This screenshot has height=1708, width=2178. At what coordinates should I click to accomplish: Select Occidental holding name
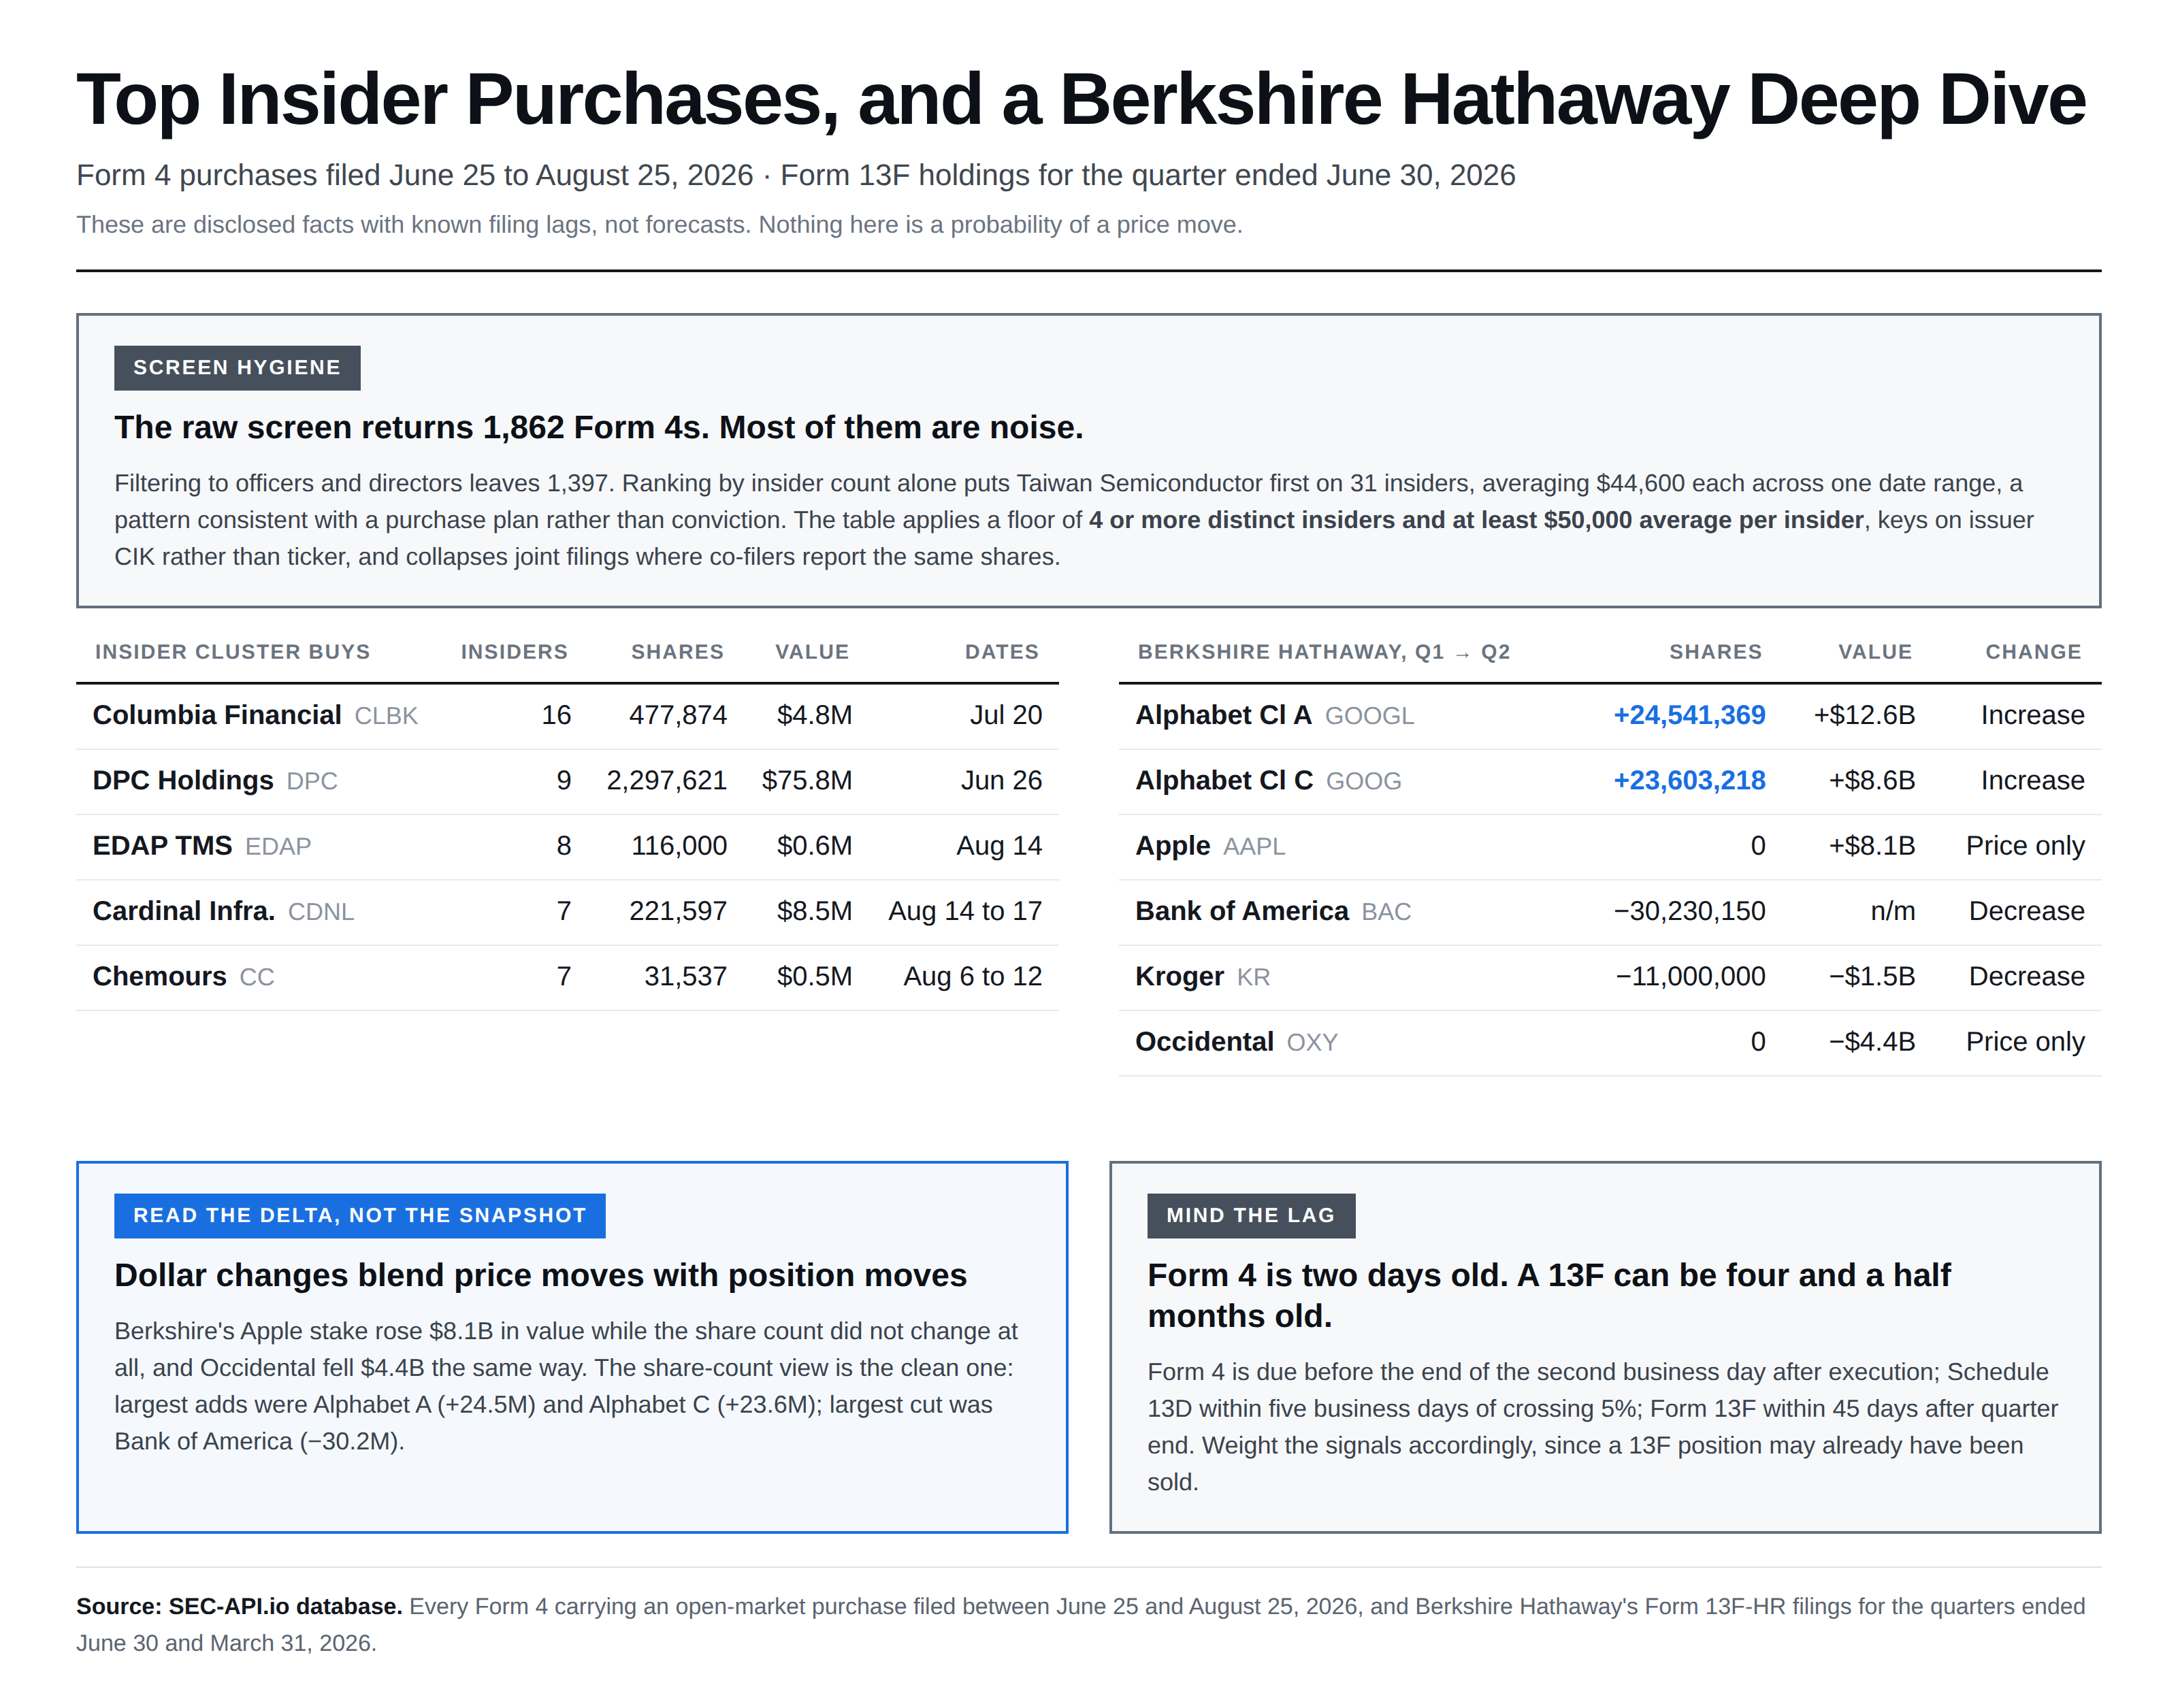[x=1205, y=1042]
